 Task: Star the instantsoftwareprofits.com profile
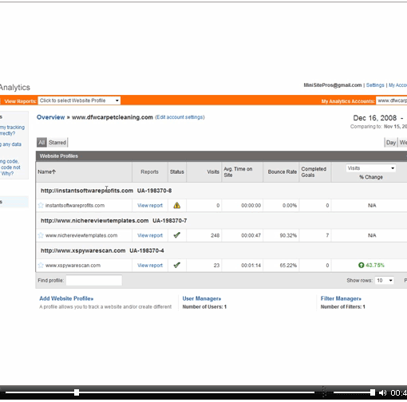(41, 205)
